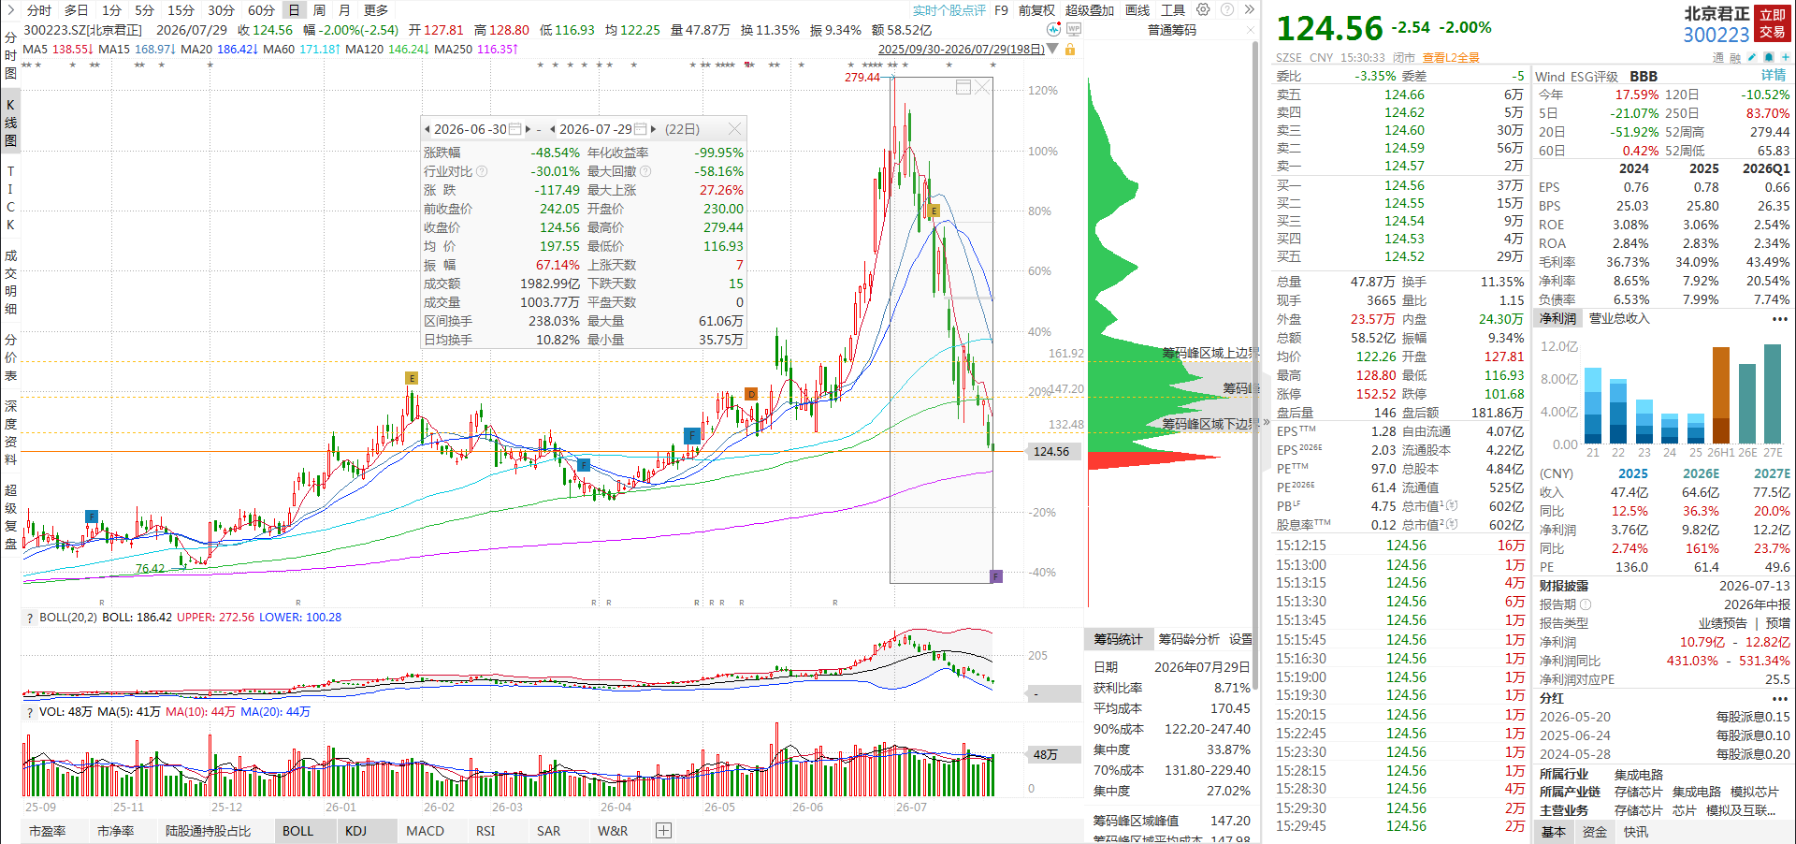Open the start date calendar picker icon

pyautogui.click(x=514, y=129)
